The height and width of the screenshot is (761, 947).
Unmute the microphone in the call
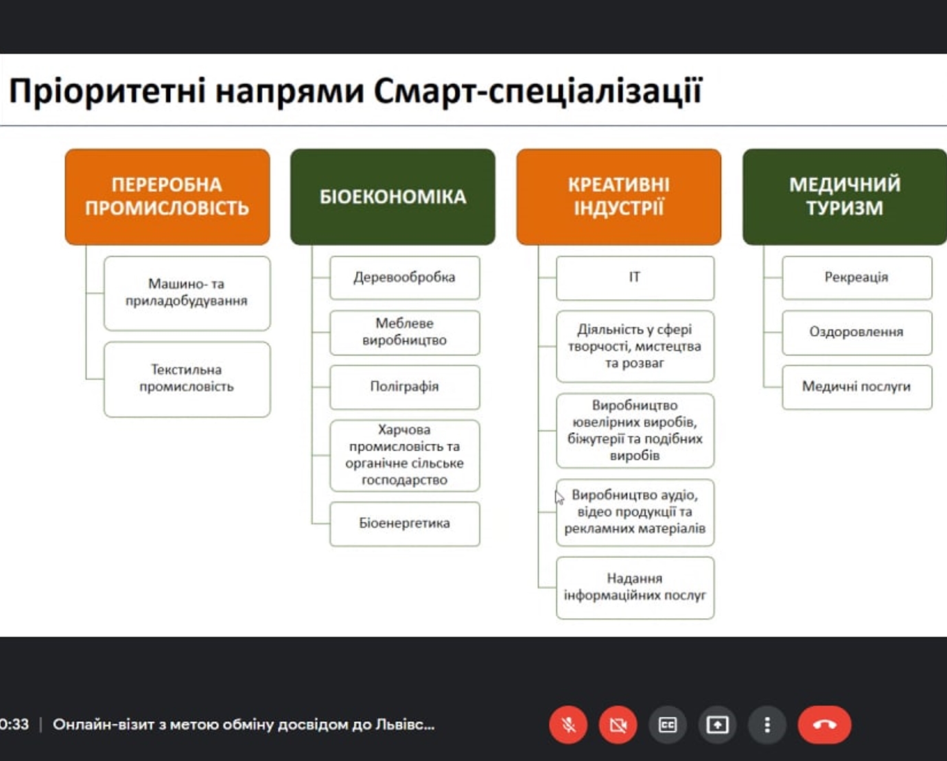coord(568,725)
